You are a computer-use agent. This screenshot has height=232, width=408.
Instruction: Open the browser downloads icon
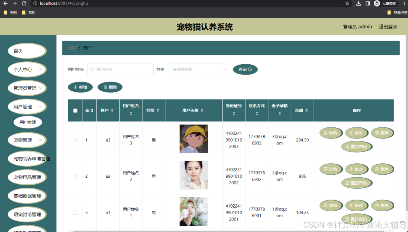pos(359,3)
